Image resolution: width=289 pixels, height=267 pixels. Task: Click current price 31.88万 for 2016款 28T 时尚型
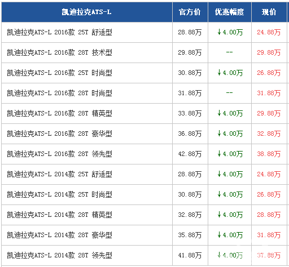coord(269,93)
